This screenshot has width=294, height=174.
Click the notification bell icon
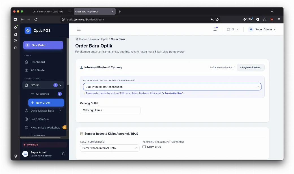(x=215, y=29)
